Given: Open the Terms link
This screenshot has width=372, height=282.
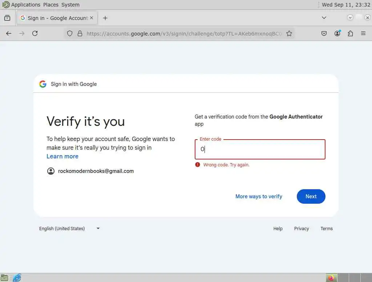Looking at the screenshot, I should coord(327,228).
